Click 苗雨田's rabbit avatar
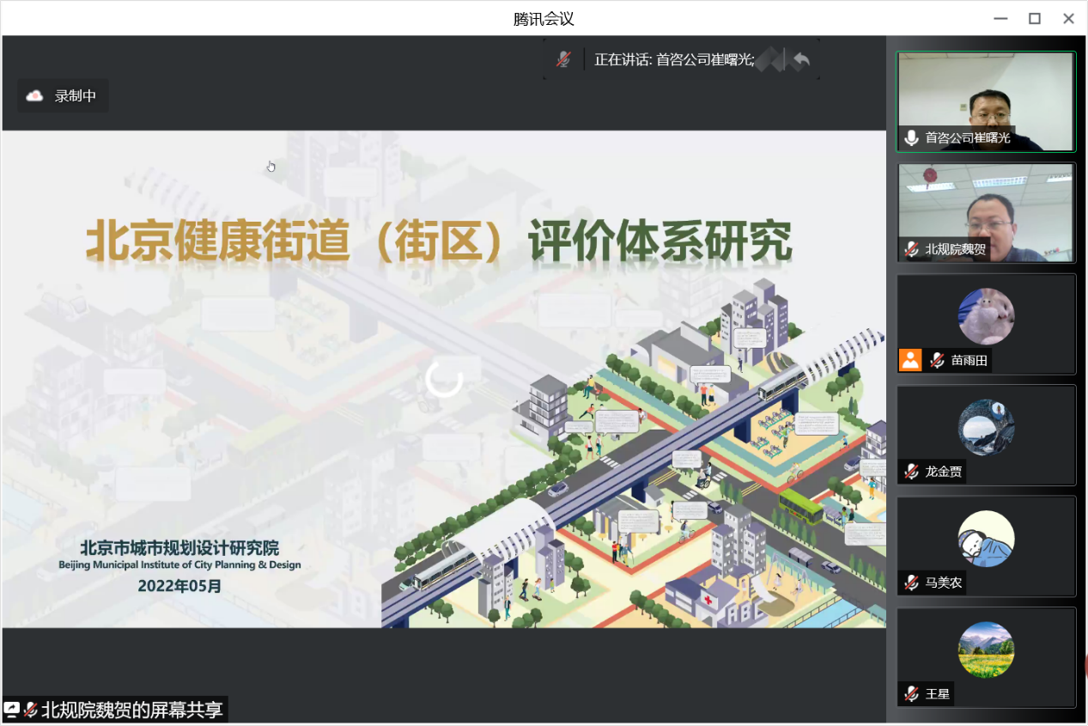Screen dimensions: 1088x726 point(986,316)
